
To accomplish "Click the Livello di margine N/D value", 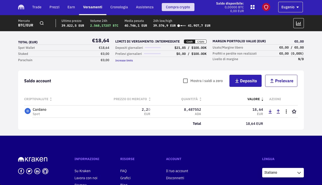I will (301, 59).
